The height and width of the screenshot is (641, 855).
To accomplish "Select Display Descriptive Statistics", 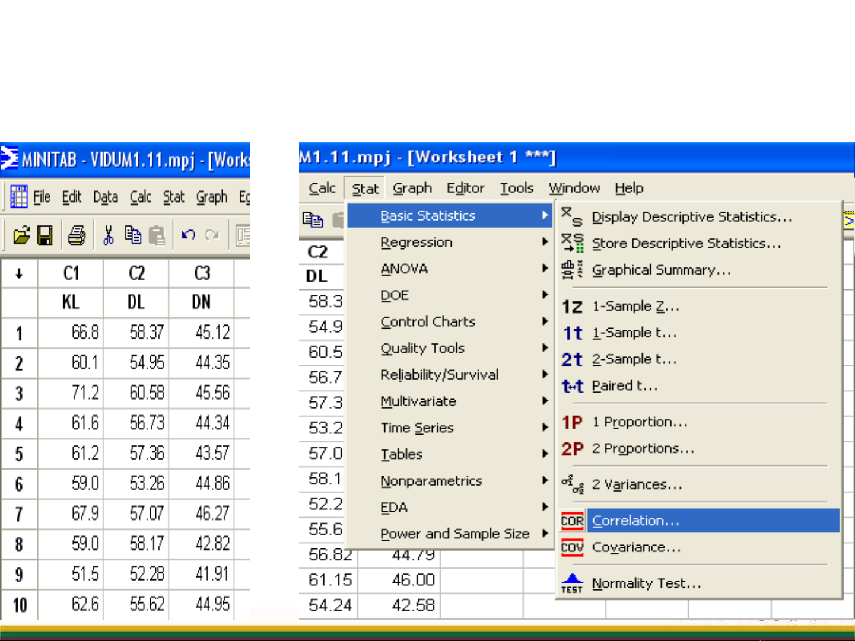I will [691, 217].
